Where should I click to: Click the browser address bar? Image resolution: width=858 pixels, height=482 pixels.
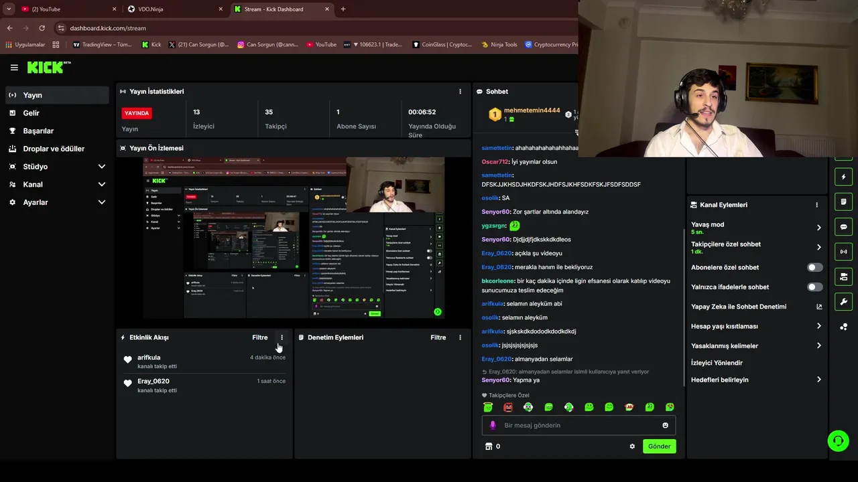tap(315, 28)
